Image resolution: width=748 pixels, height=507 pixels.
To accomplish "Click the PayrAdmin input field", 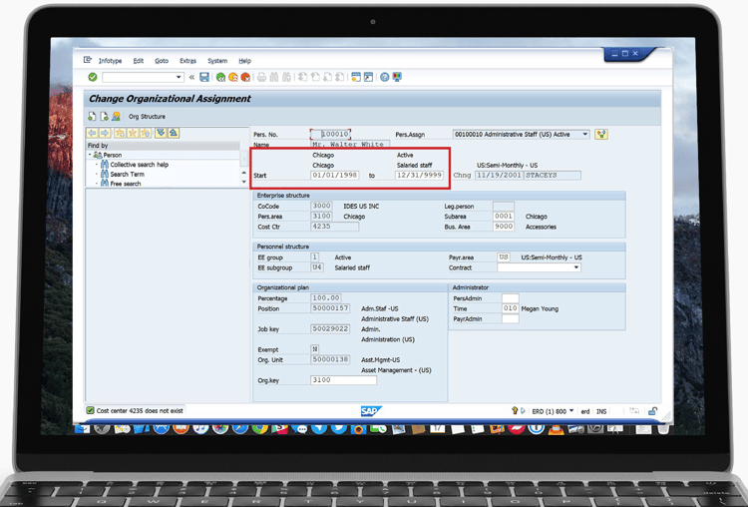I will click(510, 319).
